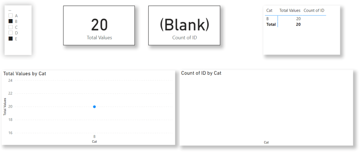The width and height of the screenshot is (360, 154).
Task: Click the blue data point for B
Action: tap(94, 107)
